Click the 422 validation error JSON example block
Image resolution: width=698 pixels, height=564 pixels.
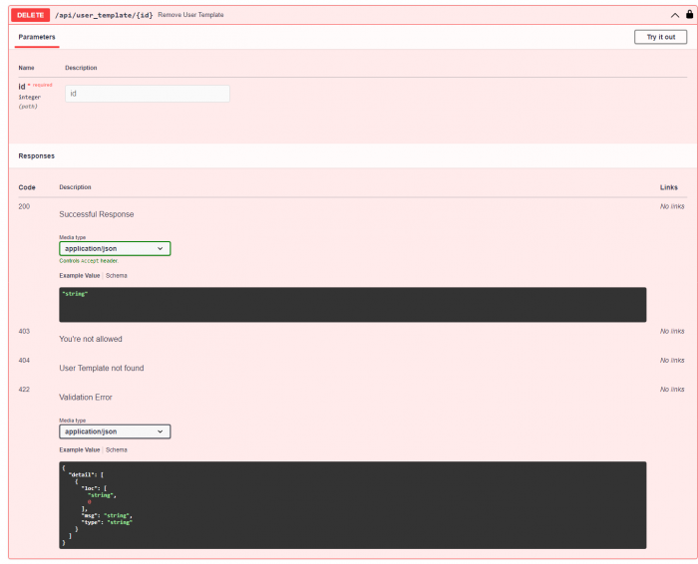pyautogui.click(x=352, y=504)
